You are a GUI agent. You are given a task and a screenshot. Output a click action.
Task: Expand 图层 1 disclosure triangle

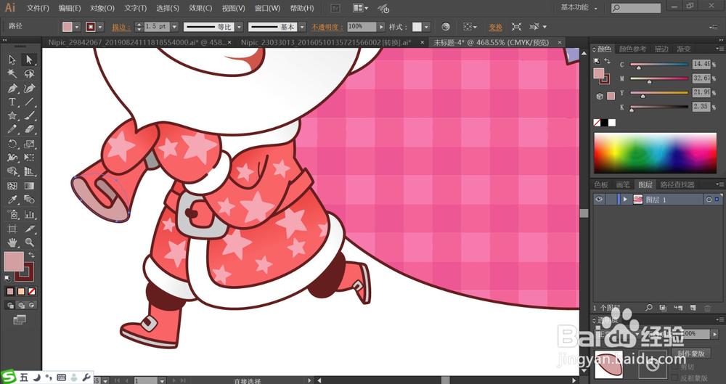tap(625, 199)
